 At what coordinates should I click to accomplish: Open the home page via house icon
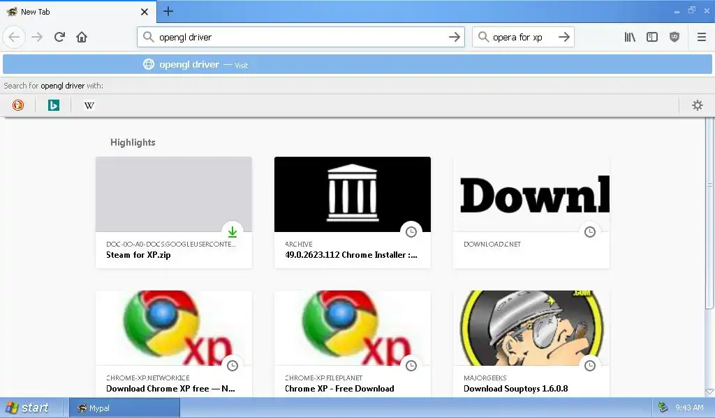82,37
